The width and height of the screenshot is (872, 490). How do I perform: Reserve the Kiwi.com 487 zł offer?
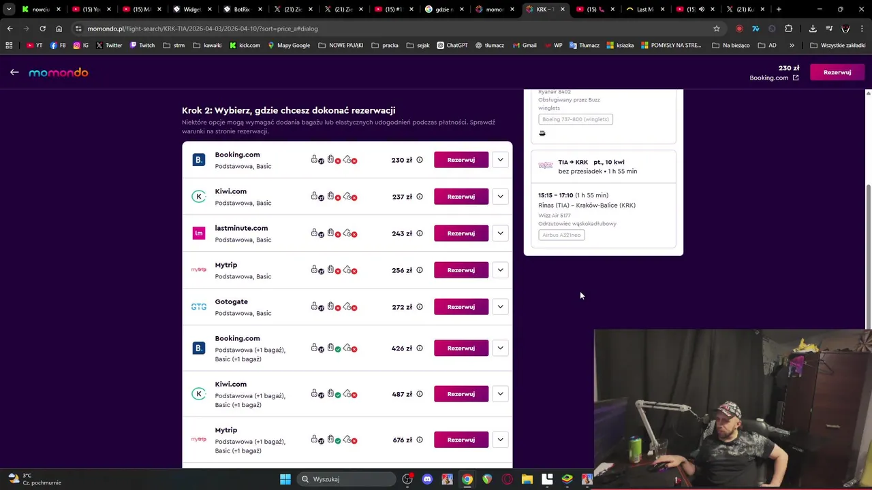pyautogui.click(x=461, y=394)
